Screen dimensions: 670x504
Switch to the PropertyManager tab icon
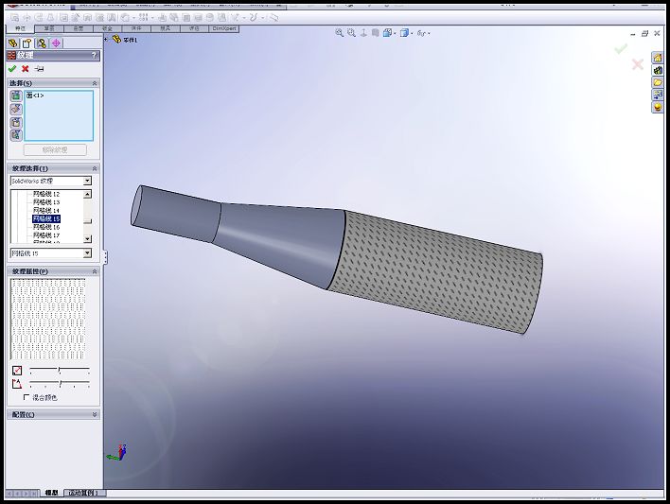[26, 43]
